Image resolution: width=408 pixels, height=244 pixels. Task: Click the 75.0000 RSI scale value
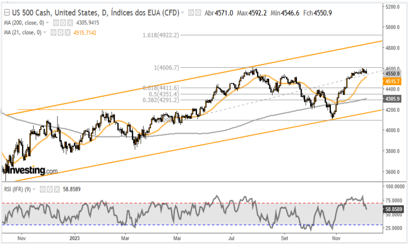tap(395, 200)
